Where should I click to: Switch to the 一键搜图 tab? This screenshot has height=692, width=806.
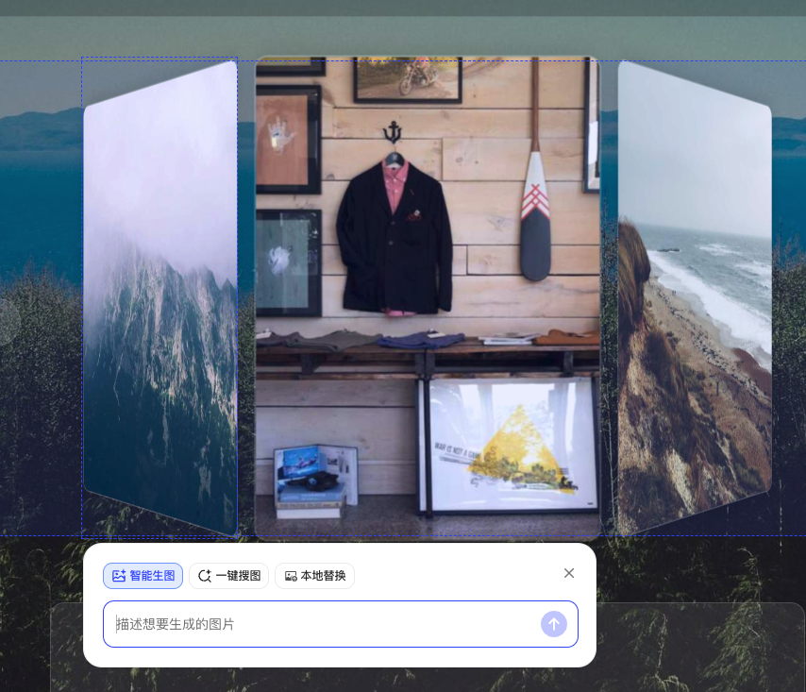tap(228, 576)
